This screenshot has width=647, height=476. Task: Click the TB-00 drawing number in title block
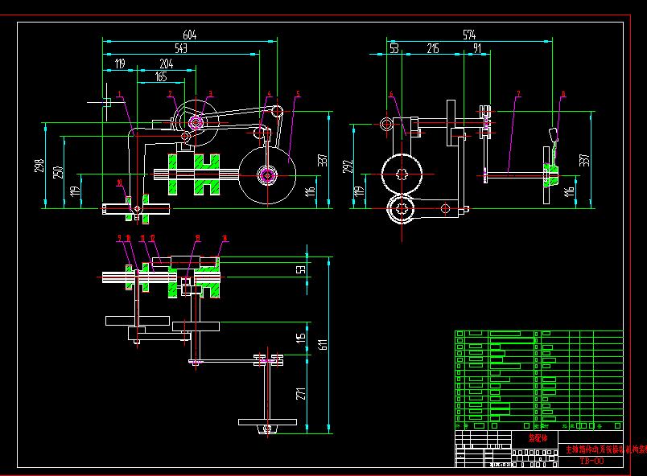(x=591, y=462)
